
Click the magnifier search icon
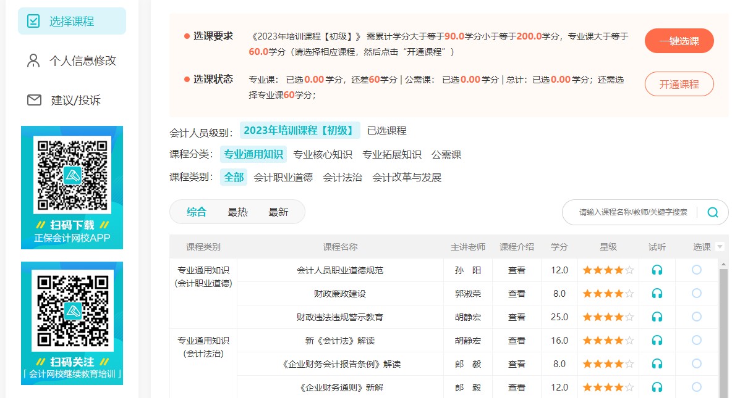coord(713,212)
